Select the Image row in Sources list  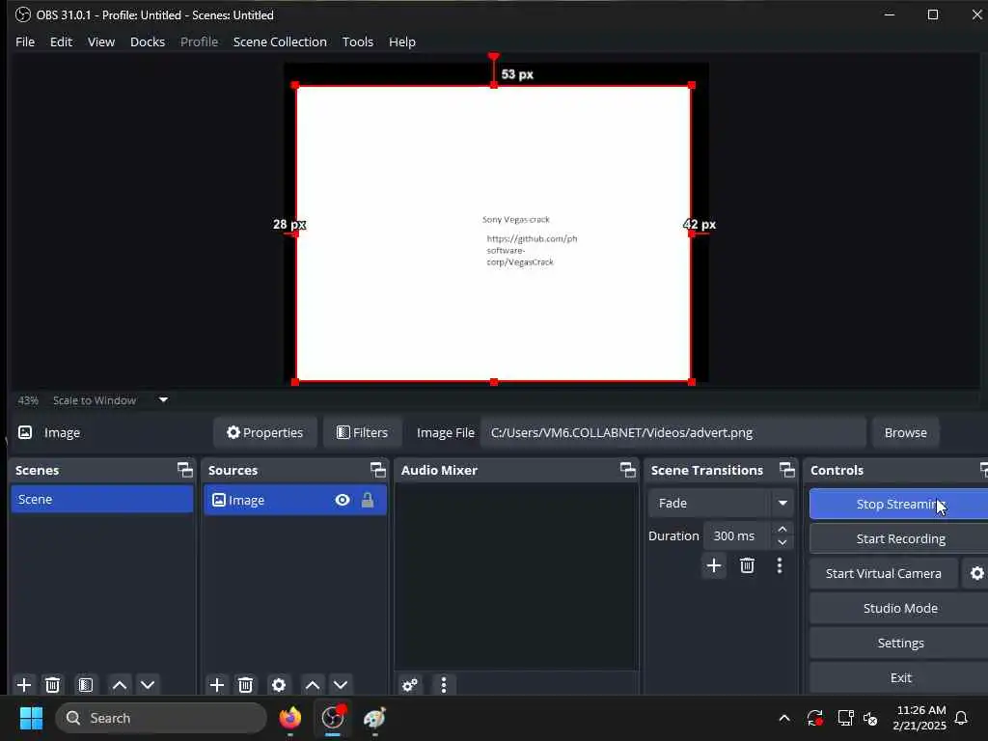[x=295, y=500]
